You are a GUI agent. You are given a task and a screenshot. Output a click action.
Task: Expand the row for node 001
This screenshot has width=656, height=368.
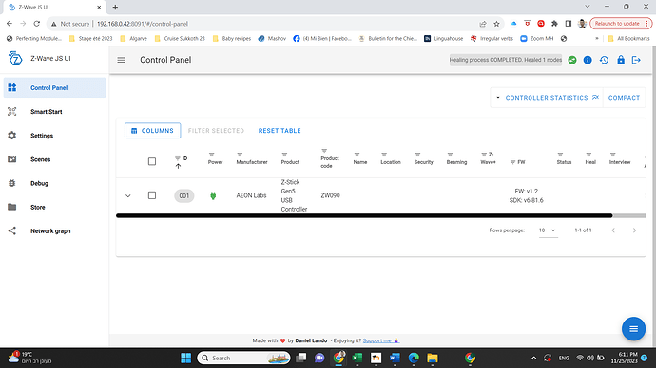coord(128,195)
